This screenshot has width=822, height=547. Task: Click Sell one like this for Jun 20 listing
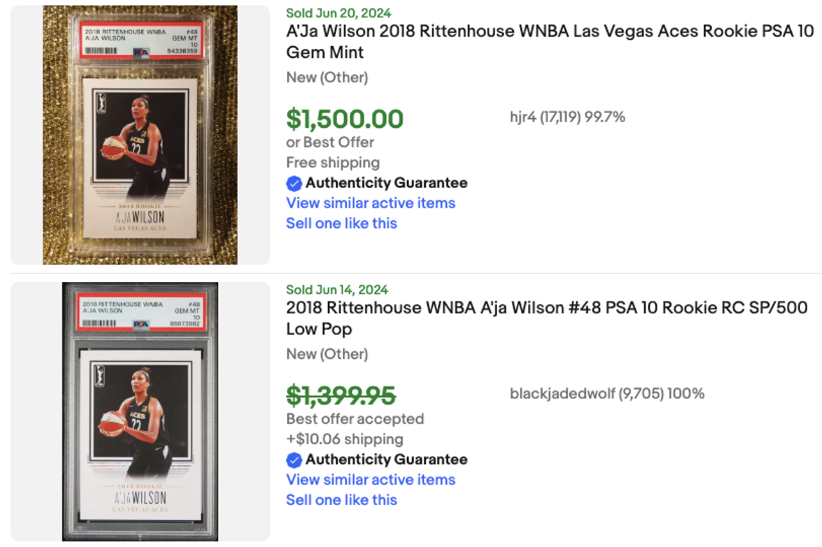(x=342, y=223)
